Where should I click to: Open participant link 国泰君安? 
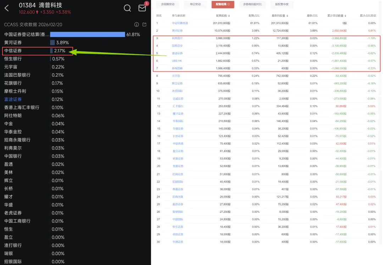coord(177,46)
